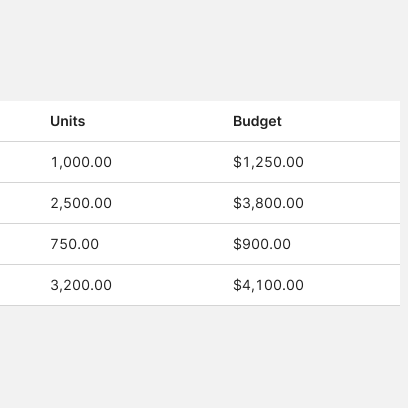Select the $1,250.00 budget cell
Viewport: 408px width, 408px height.
(268, 162)
